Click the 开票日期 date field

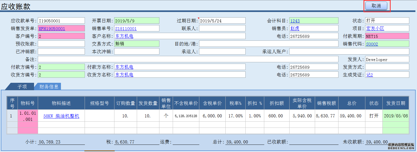pos(137,21)
